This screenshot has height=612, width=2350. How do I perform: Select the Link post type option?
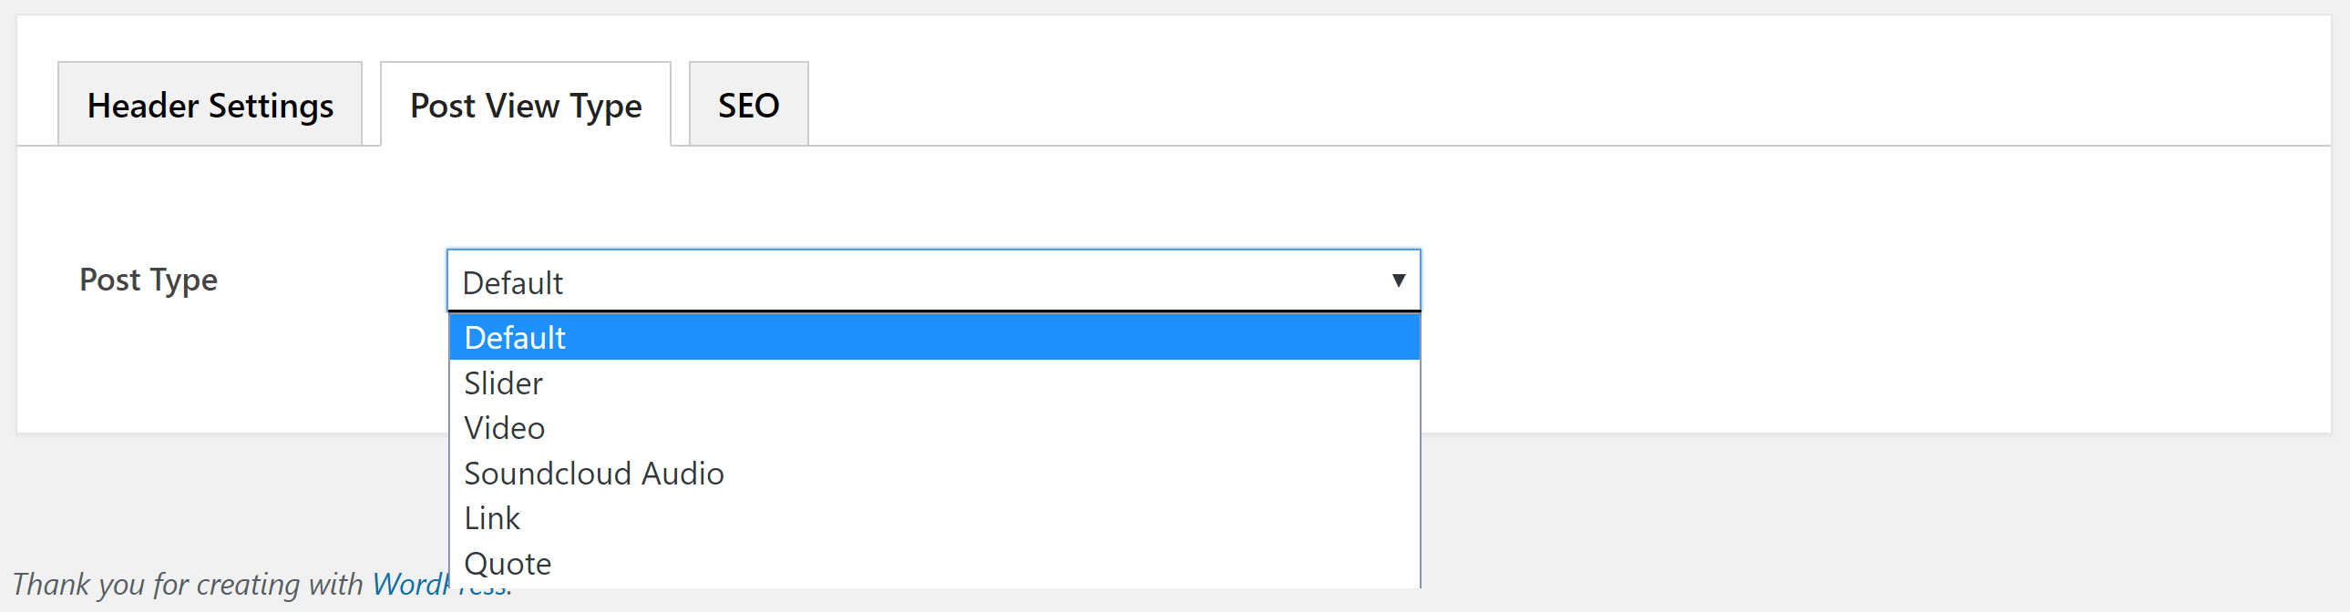[492, 518]
